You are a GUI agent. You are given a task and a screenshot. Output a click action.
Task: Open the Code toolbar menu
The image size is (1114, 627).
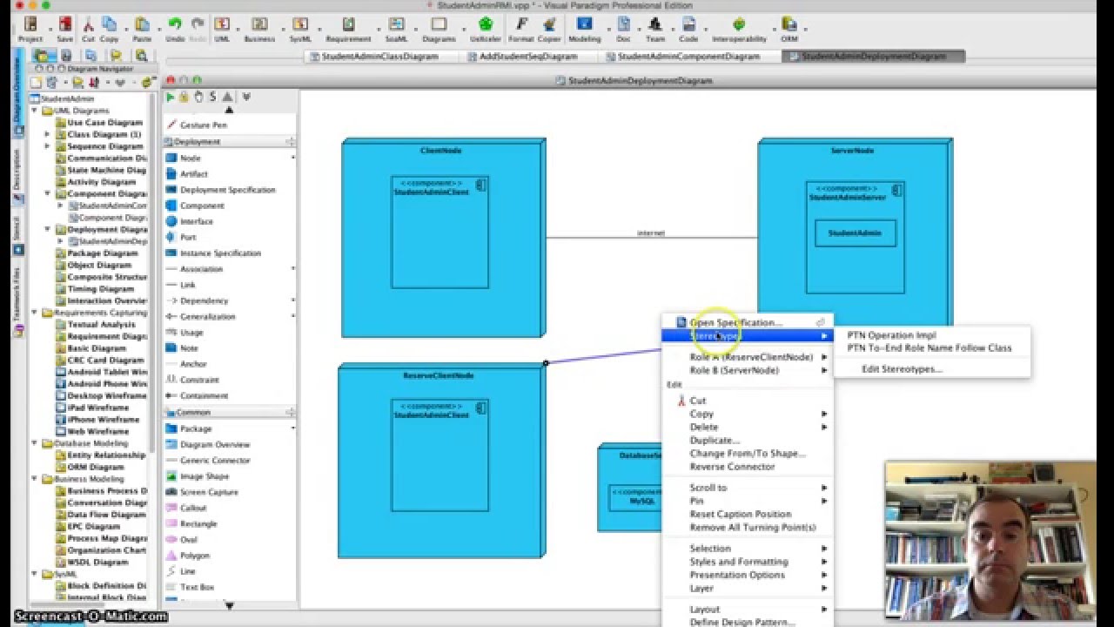click(x=688, y=29)
